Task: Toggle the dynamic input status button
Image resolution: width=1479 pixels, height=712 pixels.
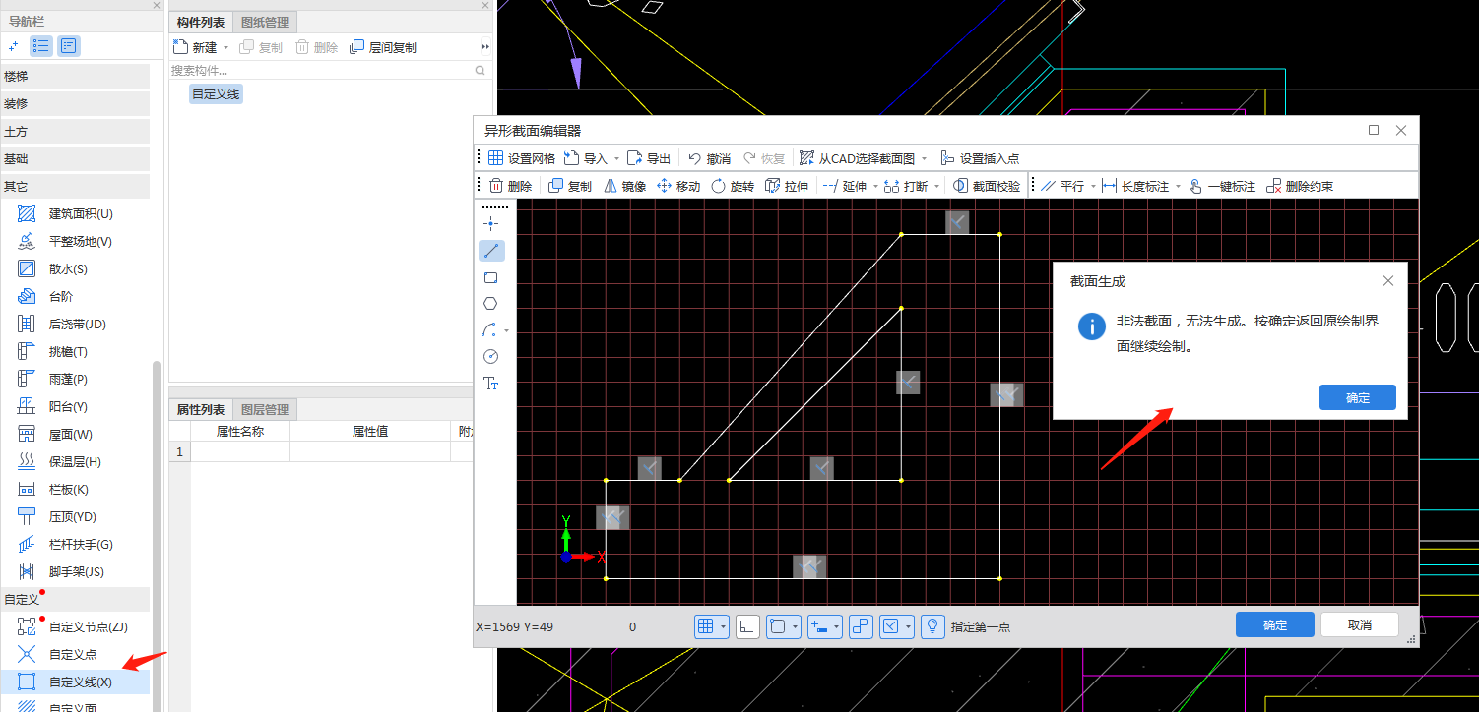Action: (818, 626)
